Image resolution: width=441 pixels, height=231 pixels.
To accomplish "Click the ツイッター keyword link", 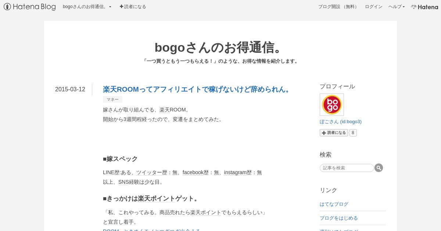I will pyautogui.click(x=149, y=172).
